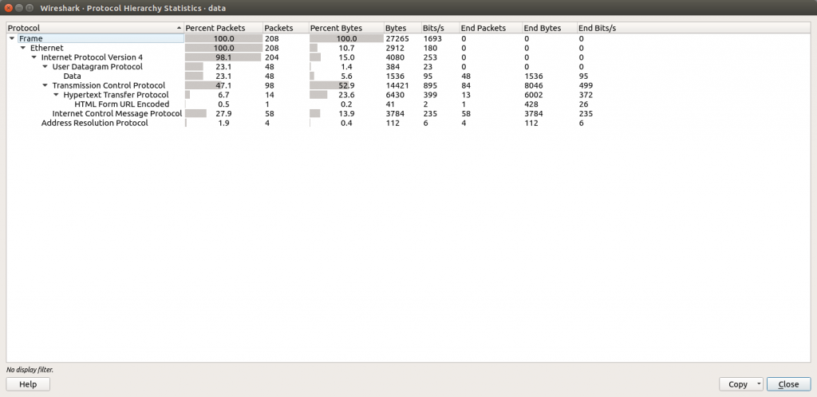
Task: Sort by Protocol column header
Action: click(x=88, y=28)
